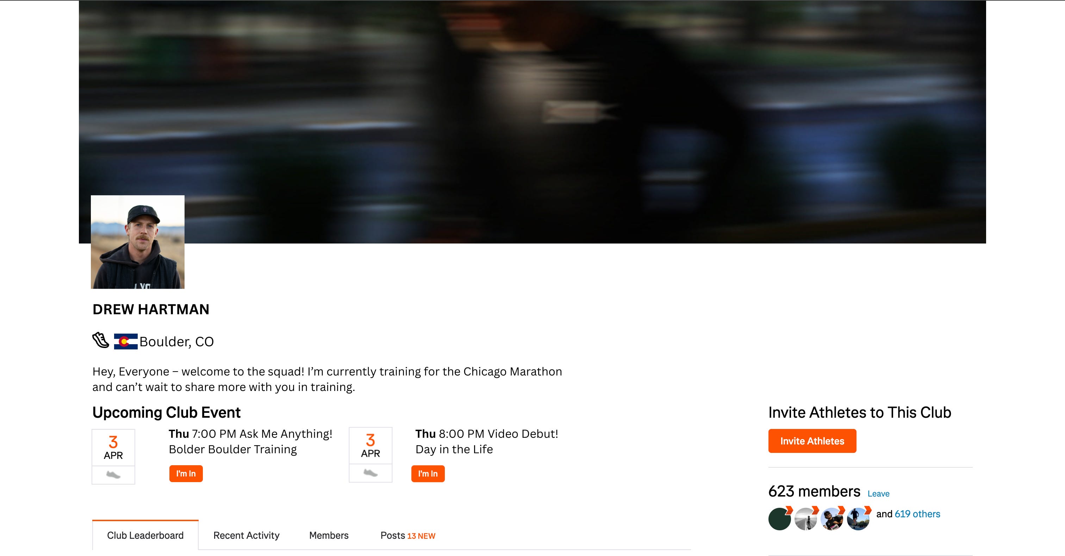Click the Leave club link

pyautogui.click(x=878, y=494)
